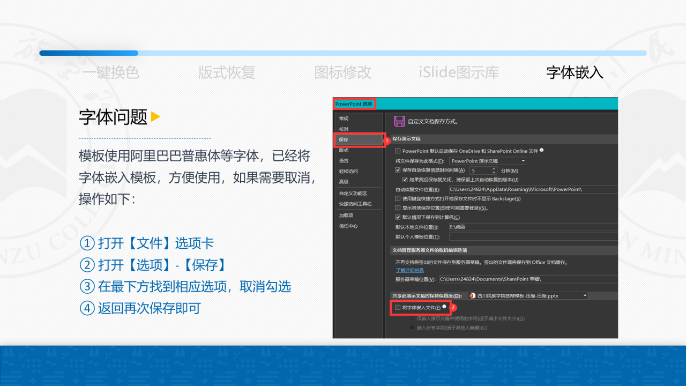Click the 字体问题 heading
Viewport: 686px width, 386px height.
(x=113, y=116)
